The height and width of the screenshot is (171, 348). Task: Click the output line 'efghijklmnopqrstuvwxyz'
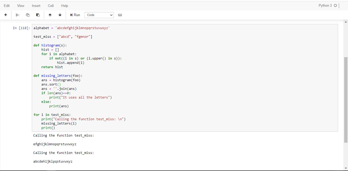55,144
